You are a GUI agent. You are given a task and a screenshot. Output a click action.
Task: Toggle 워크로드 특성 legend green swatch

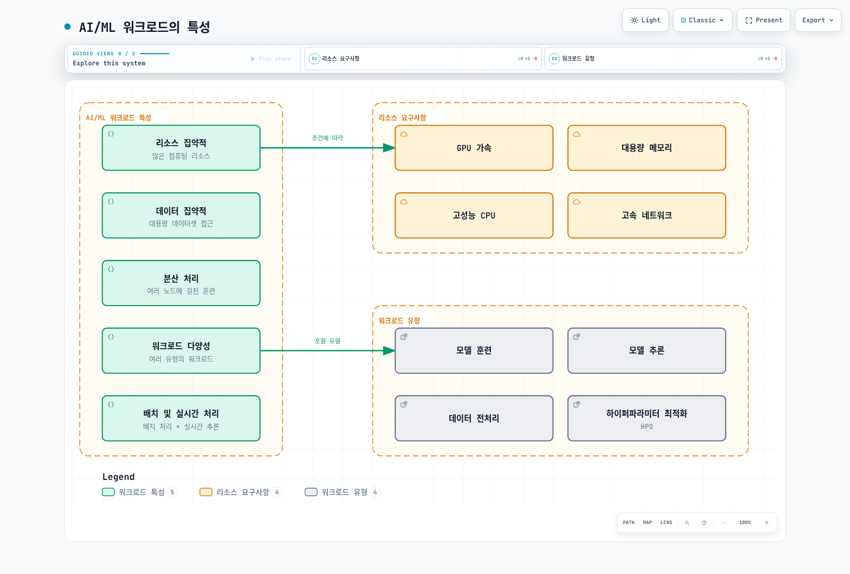108,492
